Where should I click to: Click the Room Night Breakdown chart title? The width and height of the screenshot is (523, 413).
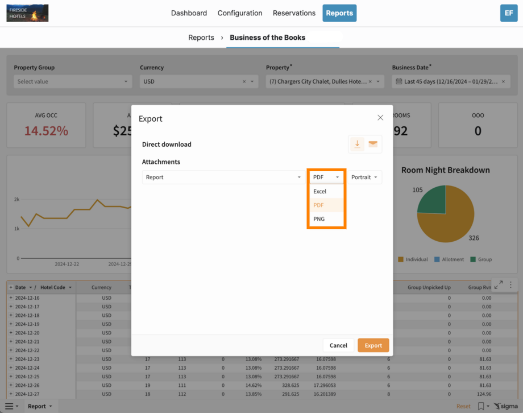coord(445,170)
